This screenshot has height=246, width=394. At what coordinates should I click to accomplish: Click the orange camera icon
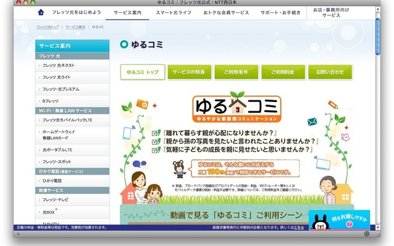click(x=142, y=104)
